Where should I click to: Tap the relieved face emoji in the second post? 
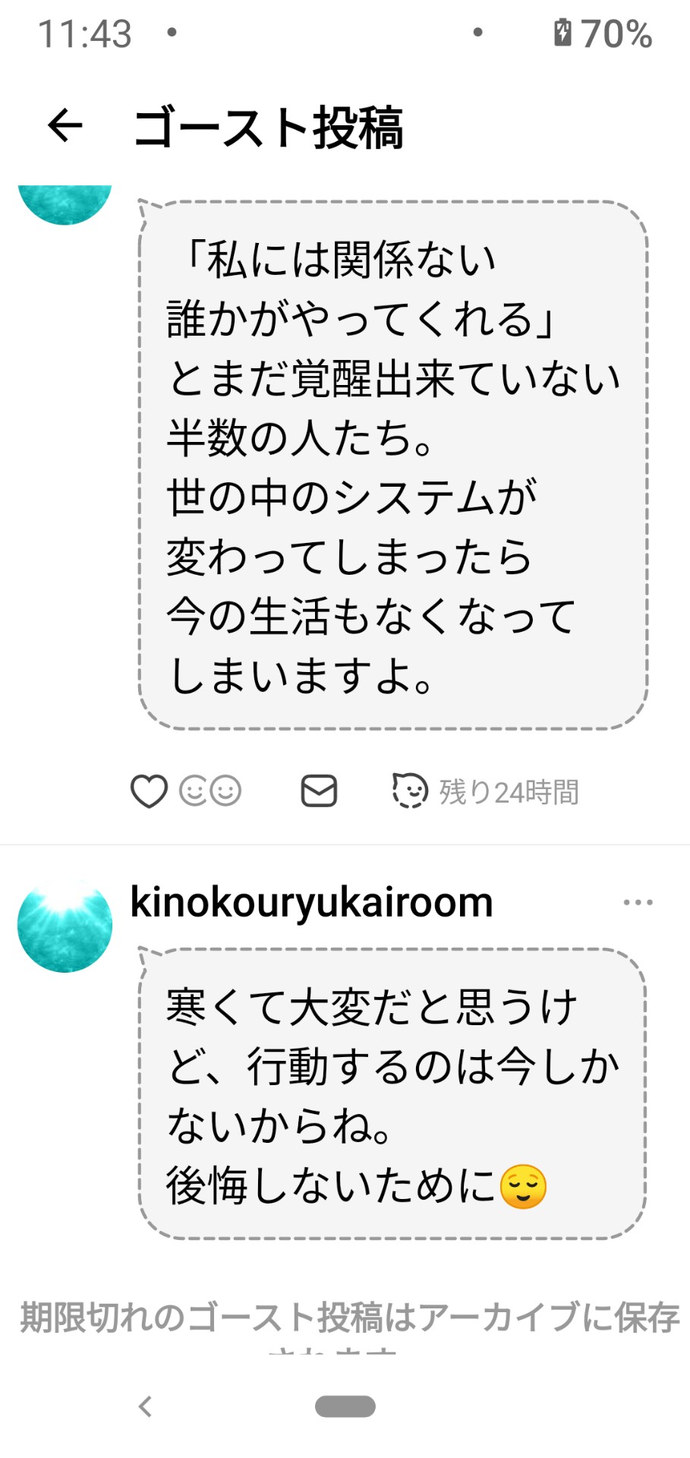pyautogui.click(x=524, y=1186)
